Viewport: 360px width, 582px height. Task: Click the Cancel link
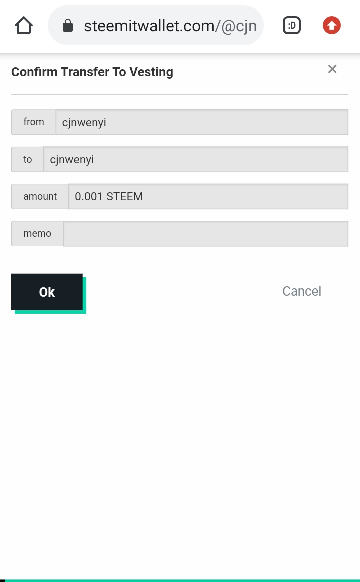click(302, 292)
